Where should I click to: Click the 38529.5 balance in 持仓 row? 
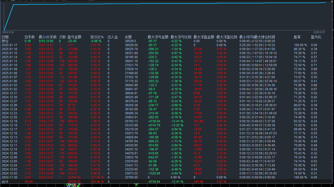pyautogui.click(x=130, y=41)
